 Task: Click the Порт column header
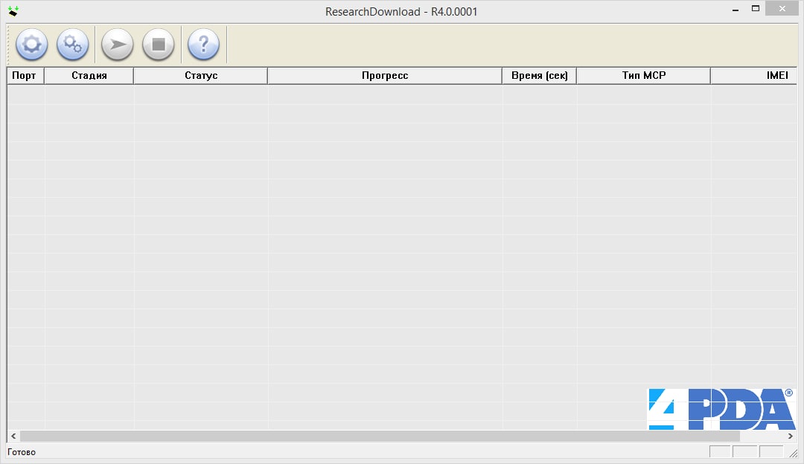(25, 75)
